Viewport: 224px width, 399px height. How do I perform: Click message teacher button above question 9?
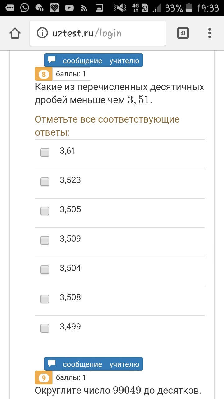point(93,364)
